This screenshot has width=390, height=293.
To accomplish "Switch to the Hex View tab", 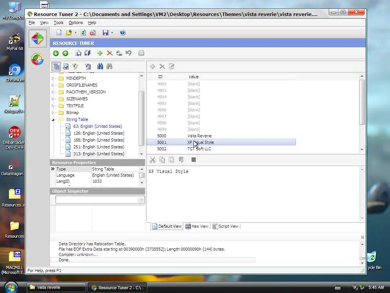I will [x=197, y=226].
